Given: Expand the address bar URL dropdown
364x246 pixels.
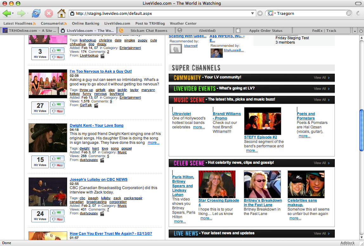Looking at the screenshot, I should click(253, 13).
